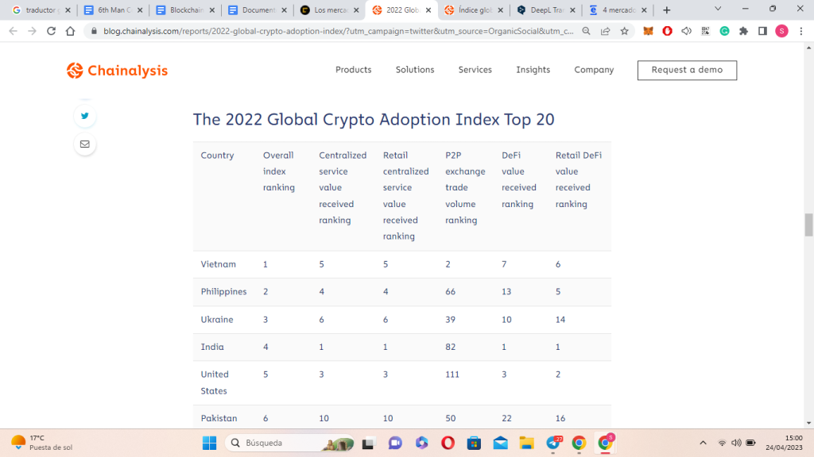Toggle the browser side panel
The image size is (814, 457).
[x=762, y=31]
